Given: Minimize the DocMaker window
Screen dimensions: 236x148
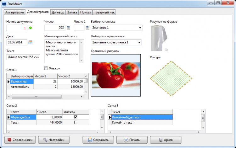Looking at the screenshot, I should 211,3.
